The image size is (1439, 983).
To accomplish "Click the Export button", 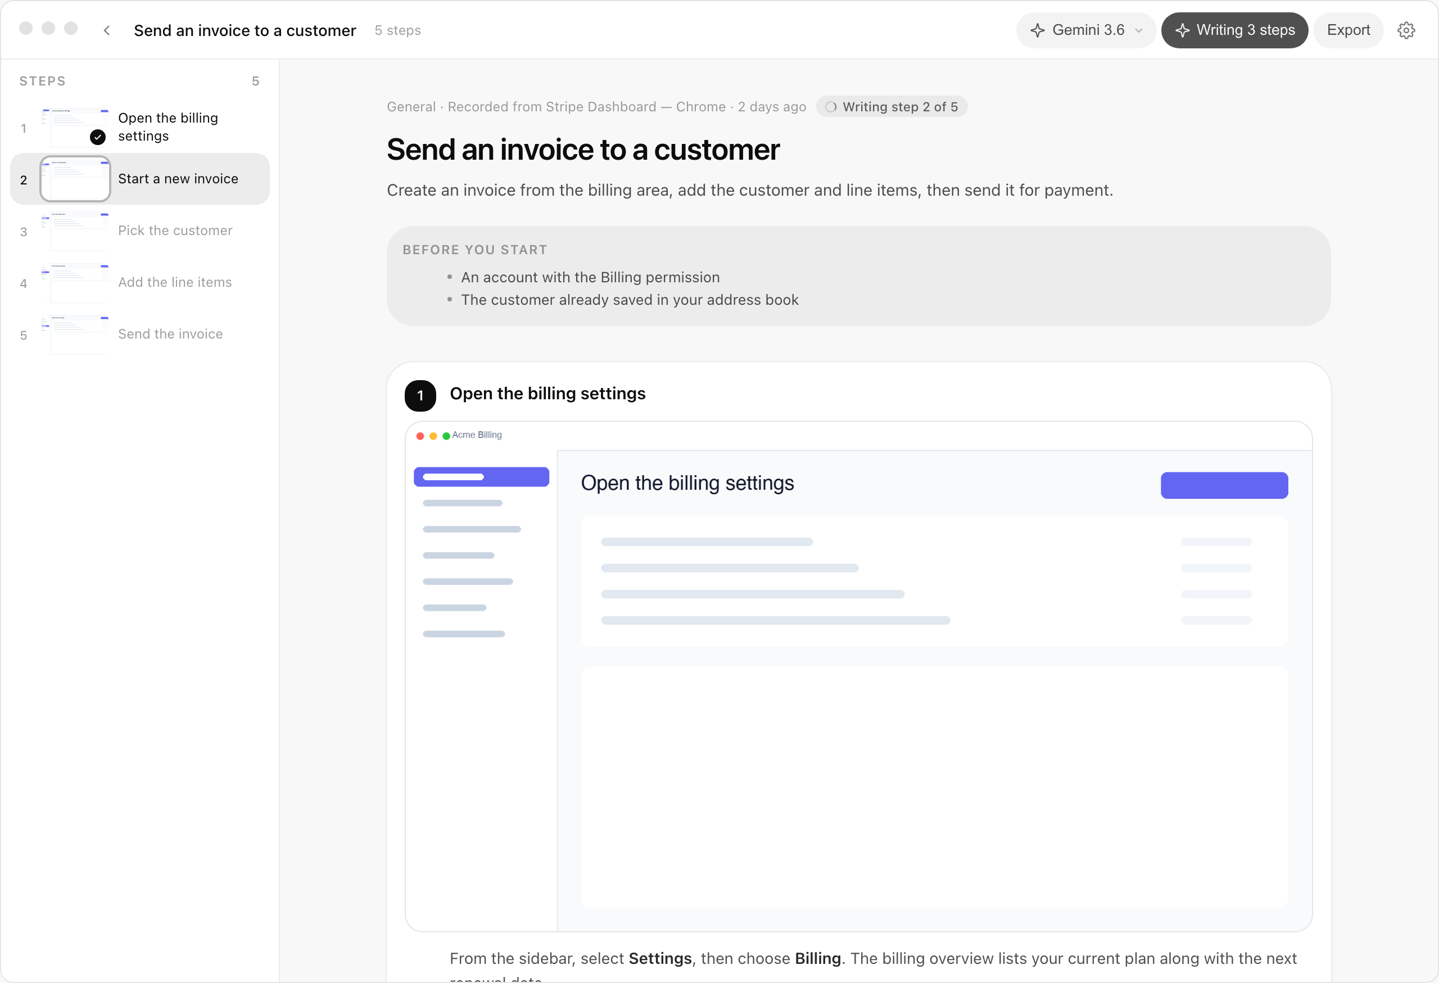I will (1348, 30).
